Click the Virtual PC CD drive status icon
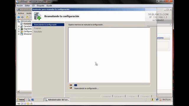189x106 pixels. point(22,103)
